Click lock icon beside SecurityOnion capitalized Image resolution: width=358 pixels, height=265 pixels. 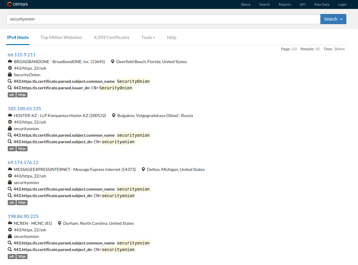coord(10,74)
